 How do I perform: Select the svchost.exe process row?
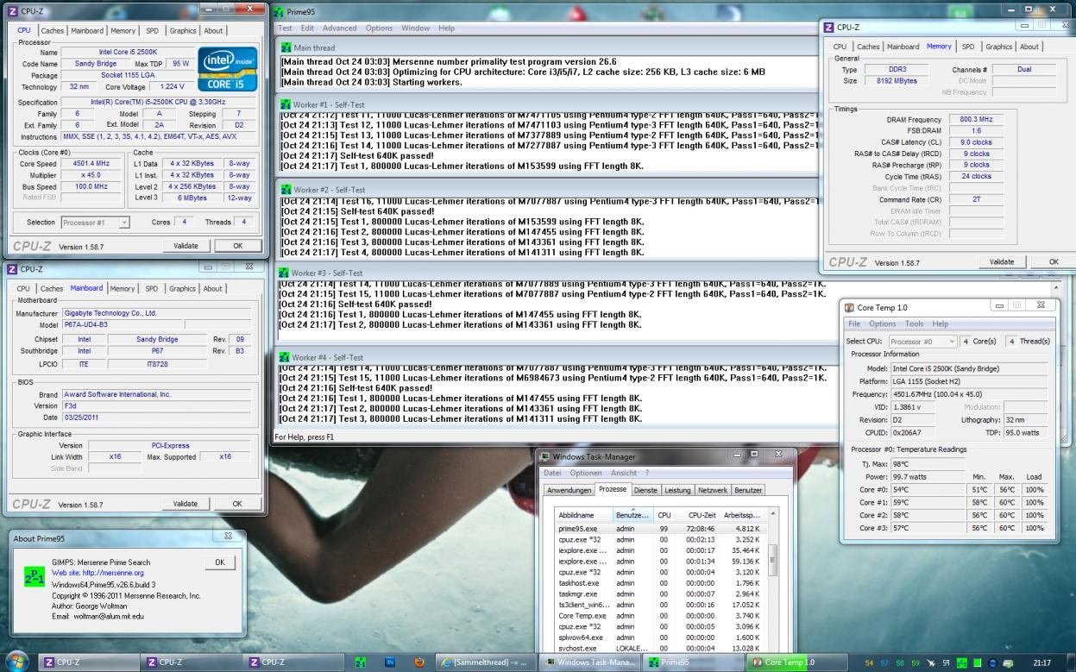660,649
